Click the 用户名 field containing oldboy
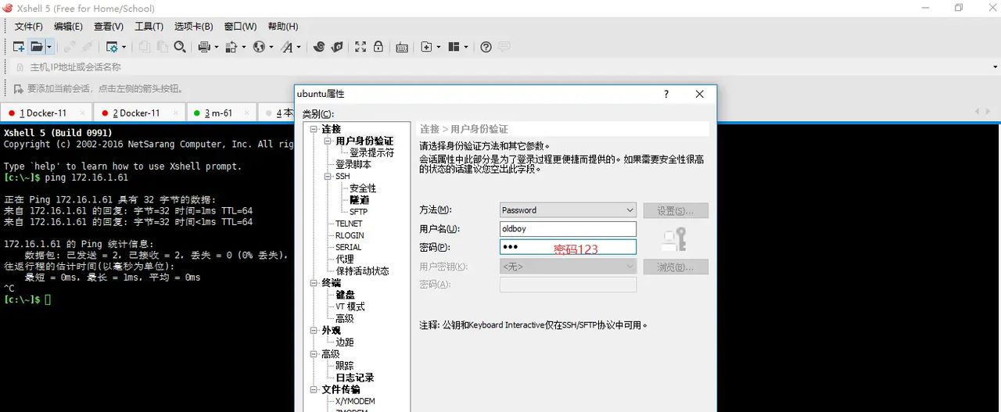 coord(568,229)
